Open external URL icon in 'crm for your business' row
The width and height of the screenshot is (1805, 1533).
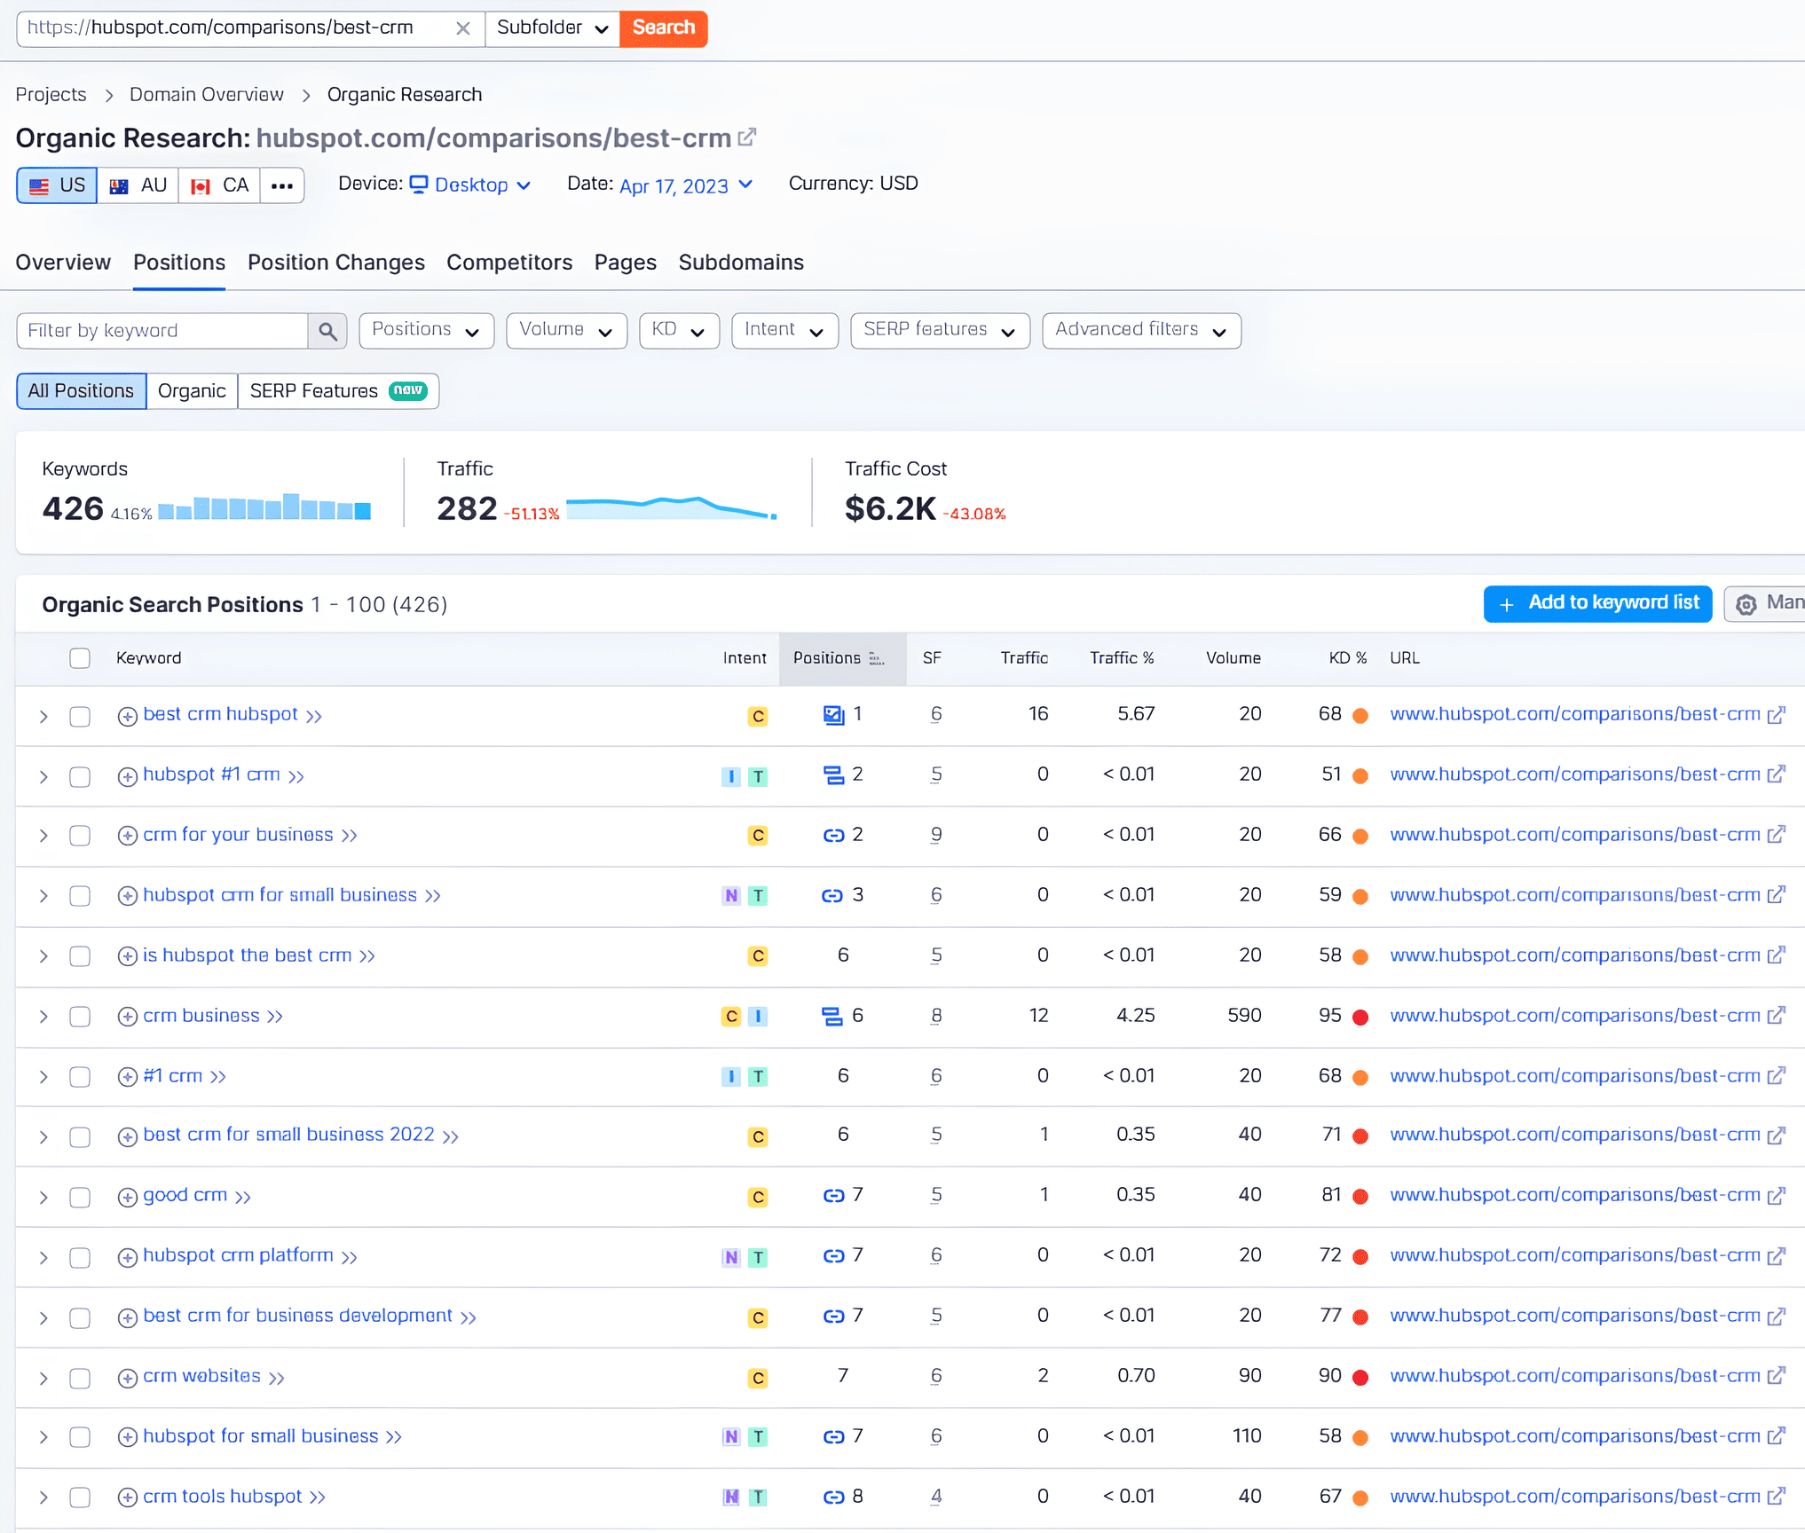tap(1776, 835)
